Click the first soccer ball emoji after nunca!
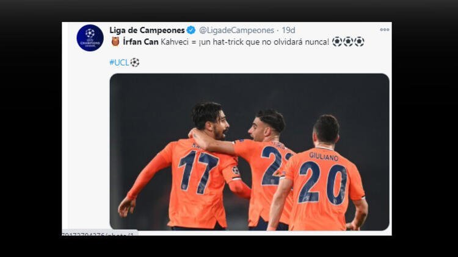Image resolution: width=458 pixels, height=257 pixels. click(337, 41)
